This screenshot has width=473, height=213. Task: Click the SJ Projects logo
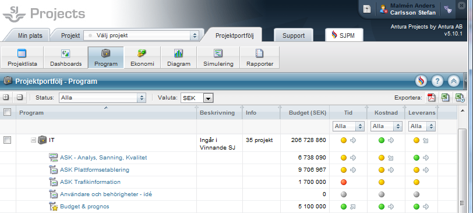click(44, 14)
